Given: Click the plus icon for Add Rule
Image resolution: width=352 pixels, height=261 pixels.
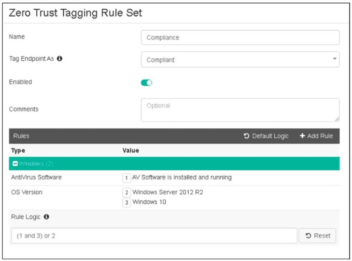Looking at the screenshot, I should (x=302, y=136).
